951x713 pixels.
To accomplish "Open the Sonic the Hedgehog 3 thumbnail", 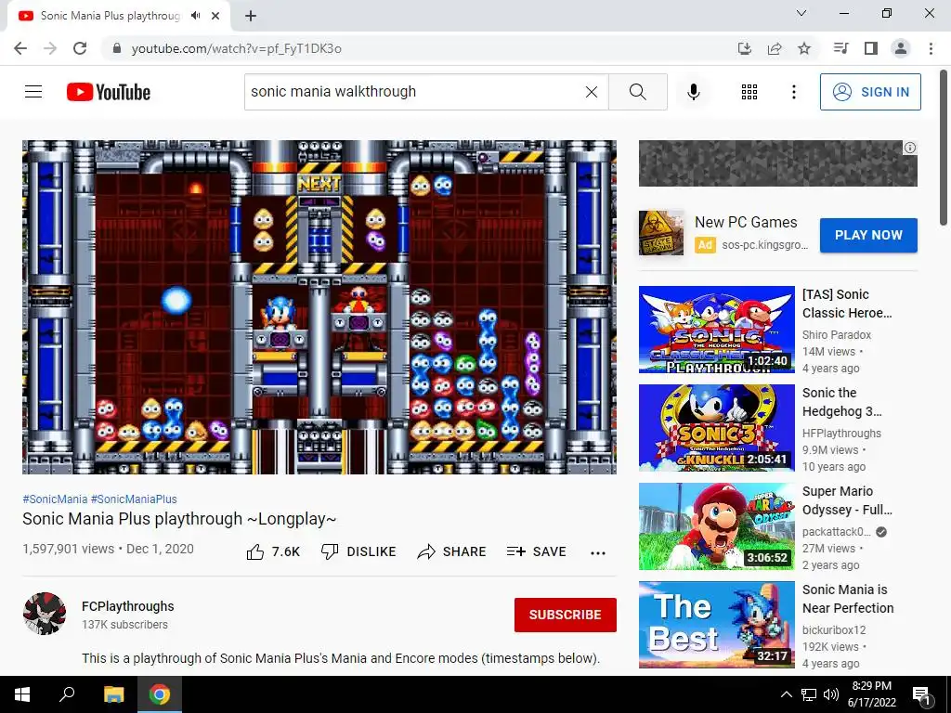I will pos(716,427).
